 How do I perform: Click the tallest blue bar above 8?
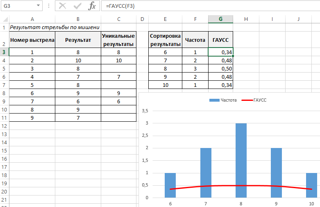tap(241, 160)
